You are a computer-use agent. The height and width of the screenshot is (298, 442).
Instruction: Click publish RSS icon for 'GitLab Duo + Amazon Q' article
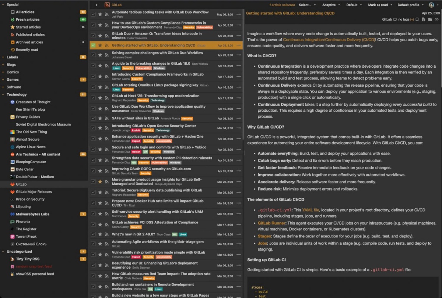click(106, 36)
